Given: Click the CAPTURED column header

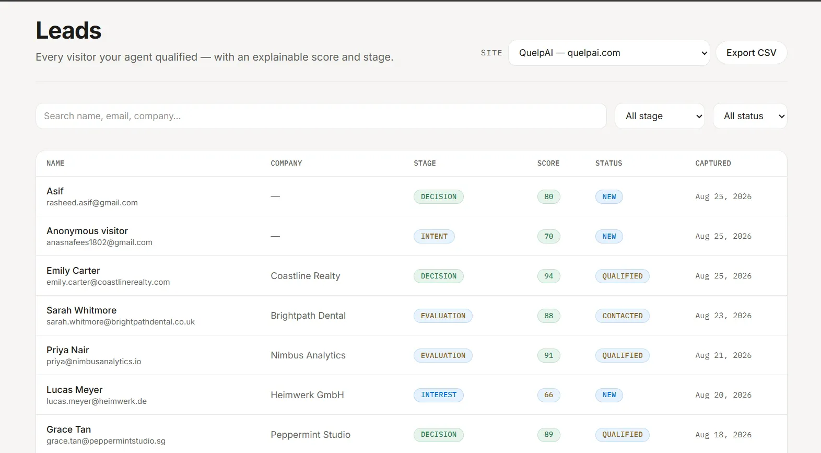Looking at the screenshot, I should [713, 163].
